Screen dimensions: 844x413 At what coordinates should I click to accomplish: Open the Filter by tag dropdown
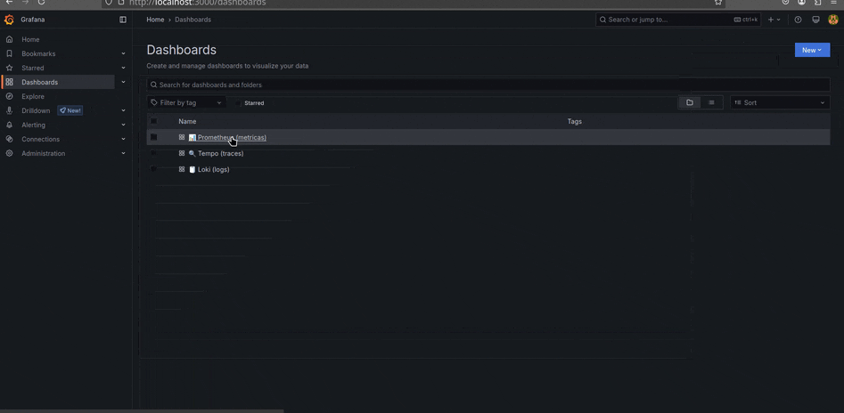[186, 103]
